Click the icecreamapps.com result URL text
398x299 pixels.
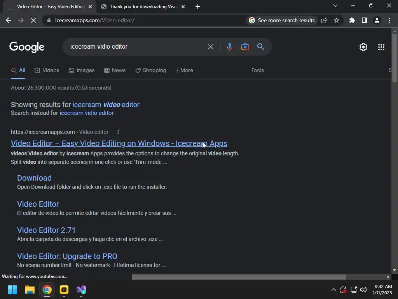point(59,132)
